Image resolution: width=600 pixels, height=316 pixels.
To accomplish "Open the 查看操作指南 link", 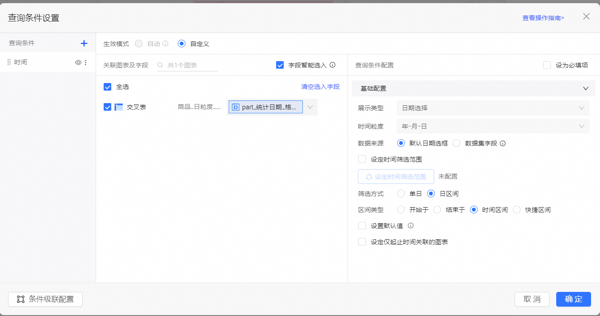I will pos(543,18).
